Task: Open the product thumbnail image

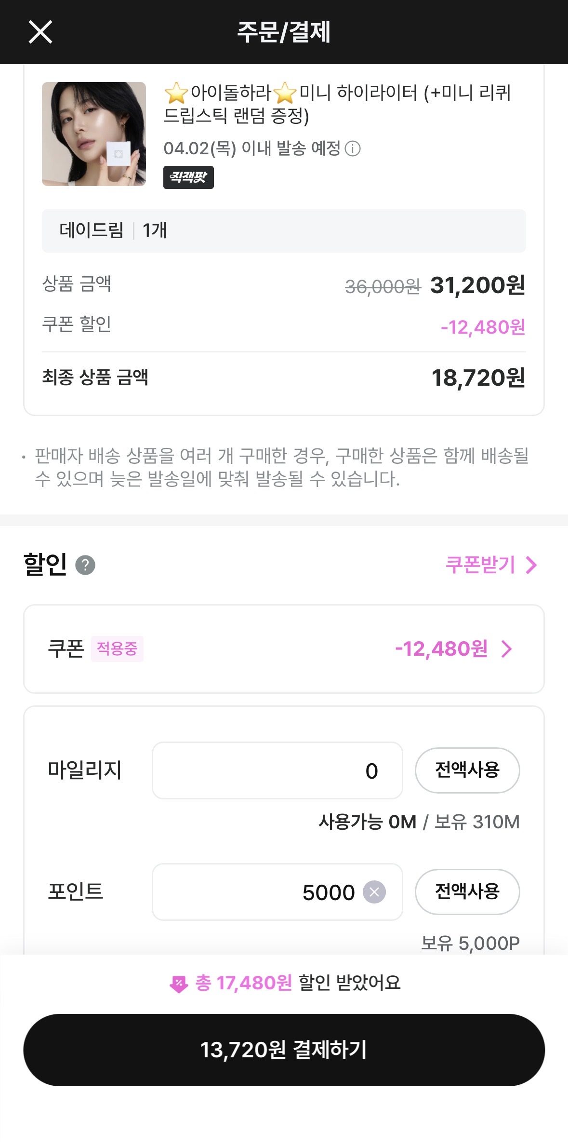Action: [x=94, y=134]
